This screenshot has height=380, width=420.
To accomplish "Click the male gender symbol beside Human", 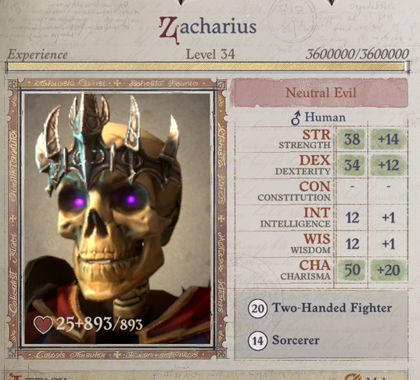I will 296,118.
